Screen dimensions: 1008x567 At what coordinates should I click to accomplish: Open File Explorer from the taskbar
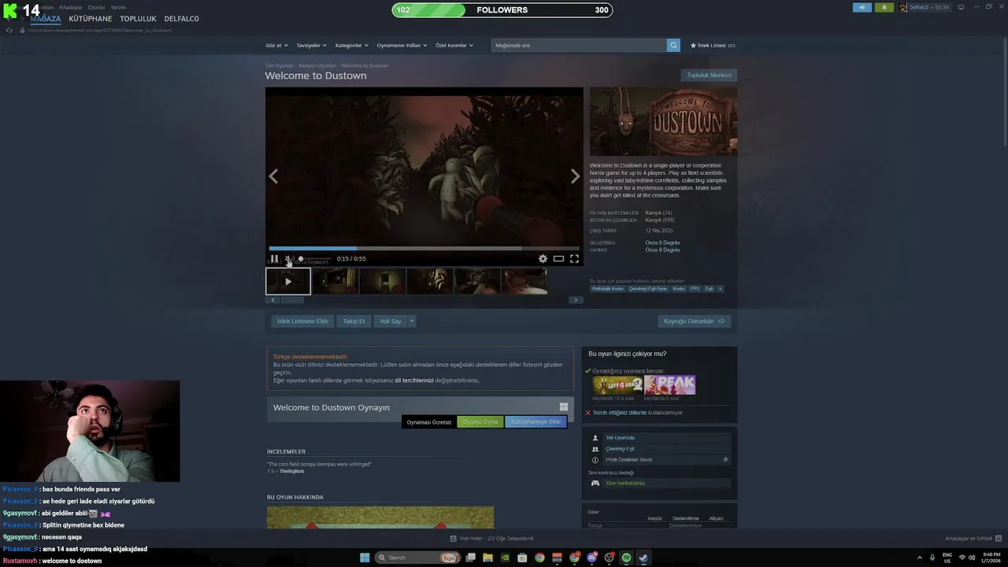click(487, 558)
